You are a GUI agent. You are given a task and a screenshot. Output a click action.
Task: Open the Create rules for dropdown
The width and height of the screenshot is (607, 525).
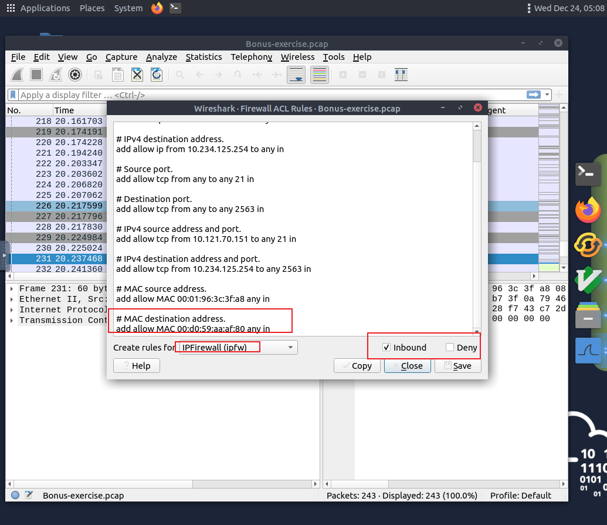pos(238,348)
